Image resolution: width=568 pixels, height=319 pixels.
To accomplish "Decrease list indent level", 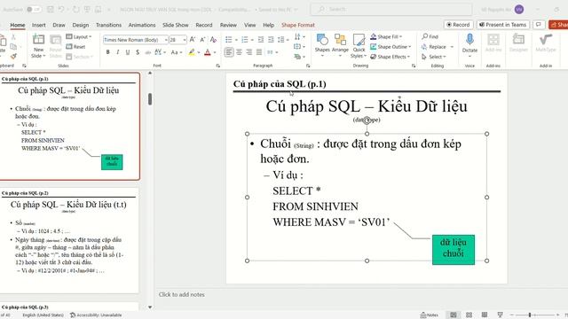I will [261, 39].
